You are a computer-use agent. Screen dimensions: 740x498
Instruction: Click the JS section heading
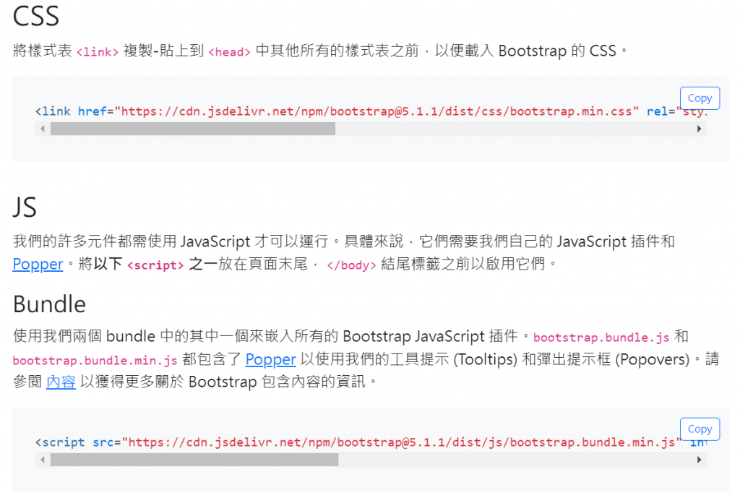[25, 207]
